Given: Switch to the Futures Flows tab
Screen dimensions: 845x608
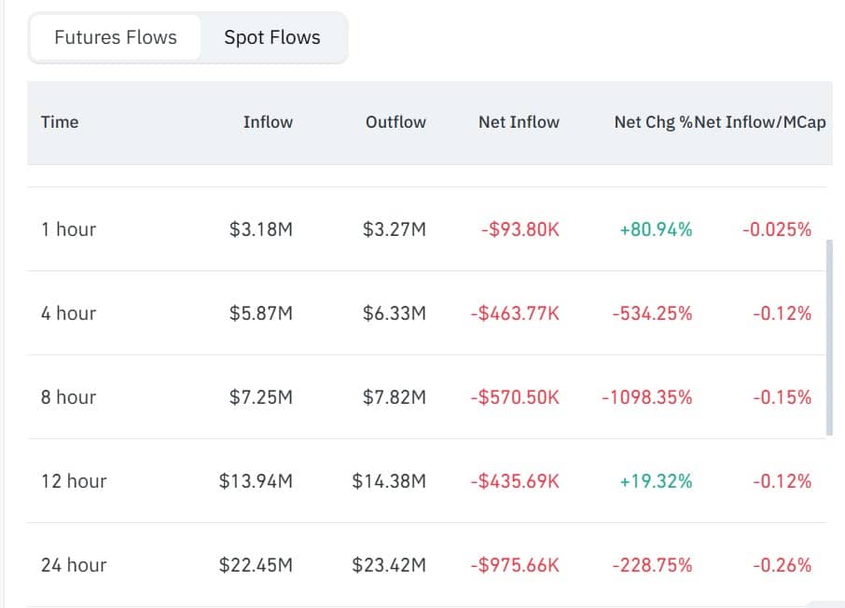Looking at the screenshot, I should pos(116,37).
